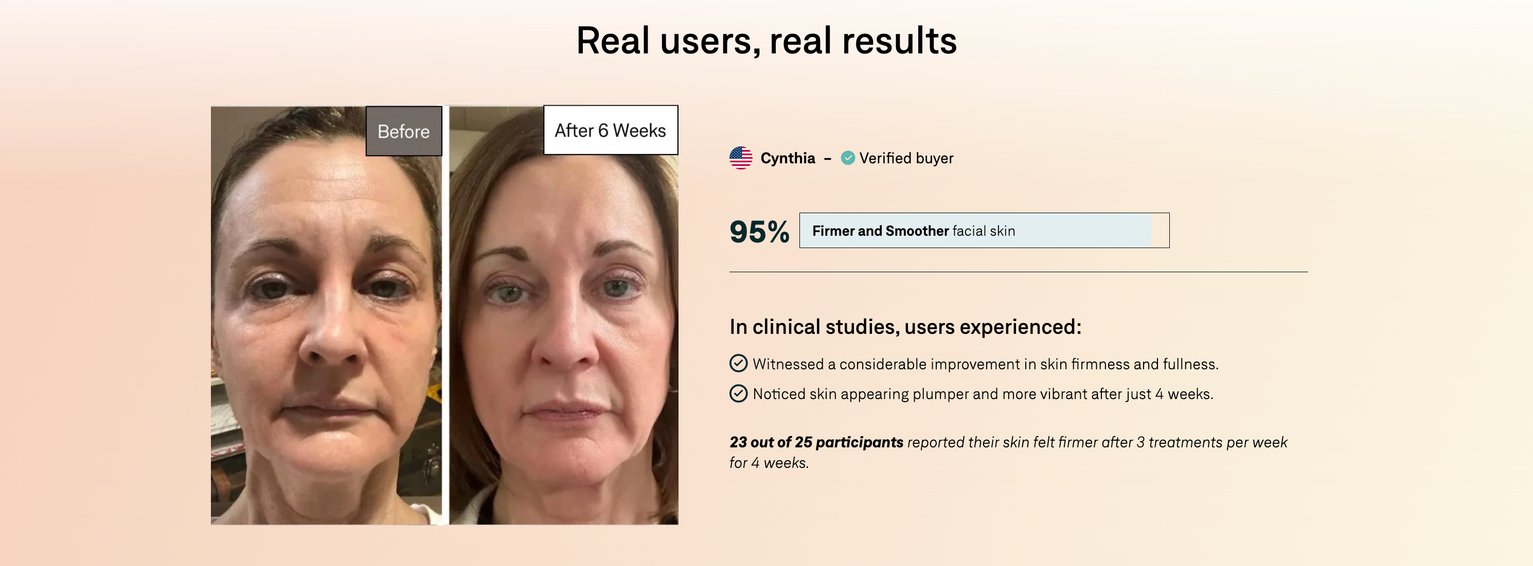Click the 95% statistic figure
The image size is (1533, 566).
759,231
